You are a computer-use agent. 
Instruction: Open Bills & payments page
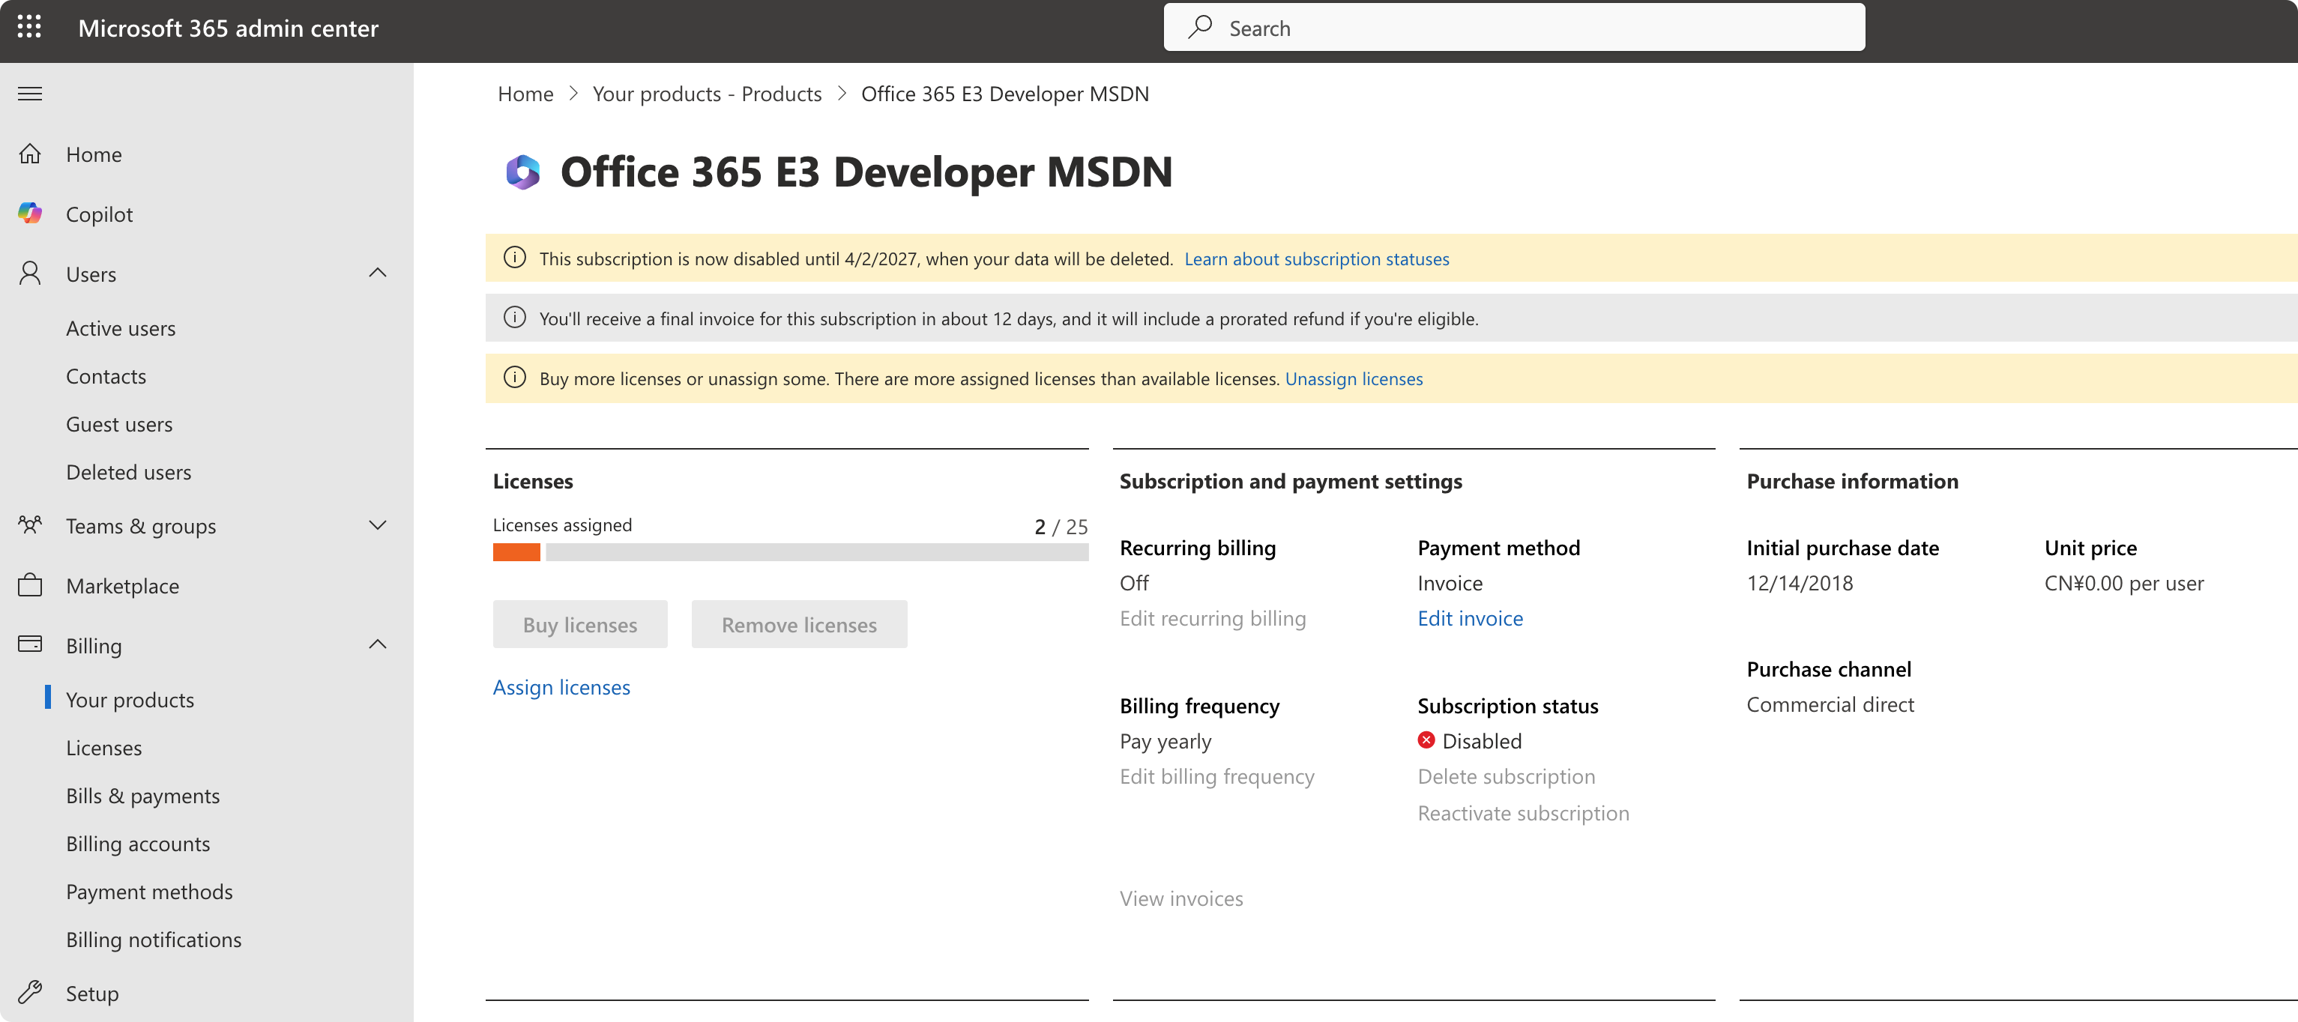tap(142, 796)
